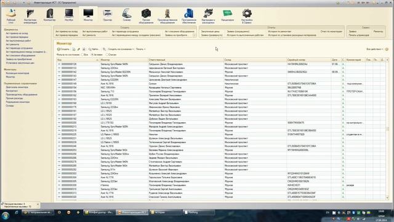Open Производитель оборудования in left sidebar

coord(22,94)
